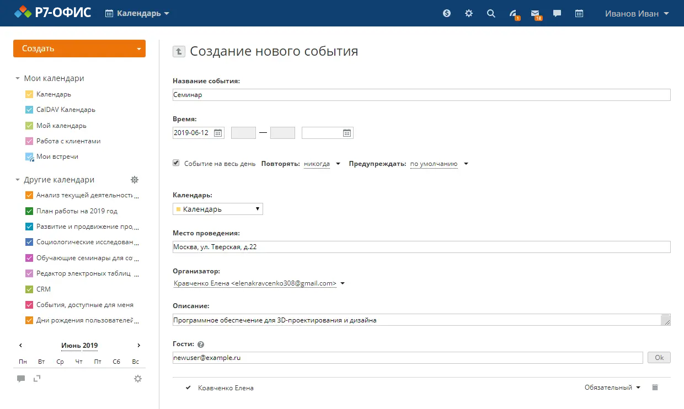Click the color swatch beside Мои встречи
684x409 pixels.
tap(29, 157)
